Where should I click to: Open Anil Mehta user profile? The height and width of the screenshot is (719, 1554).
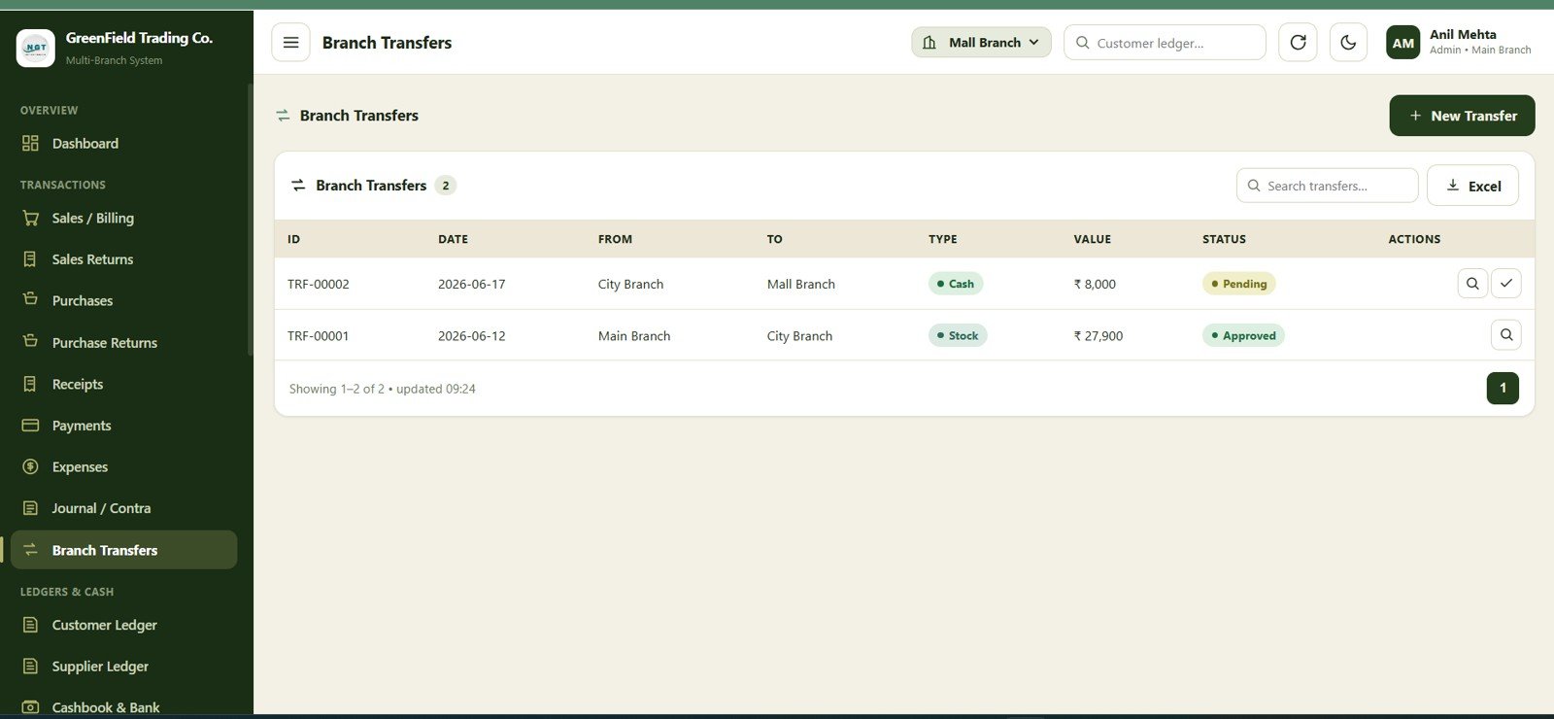click(x=1459, y=43)
